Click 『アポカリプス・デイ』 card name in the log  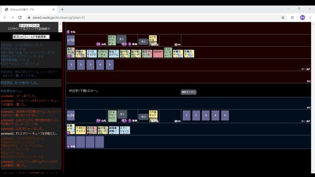point(13,49)
